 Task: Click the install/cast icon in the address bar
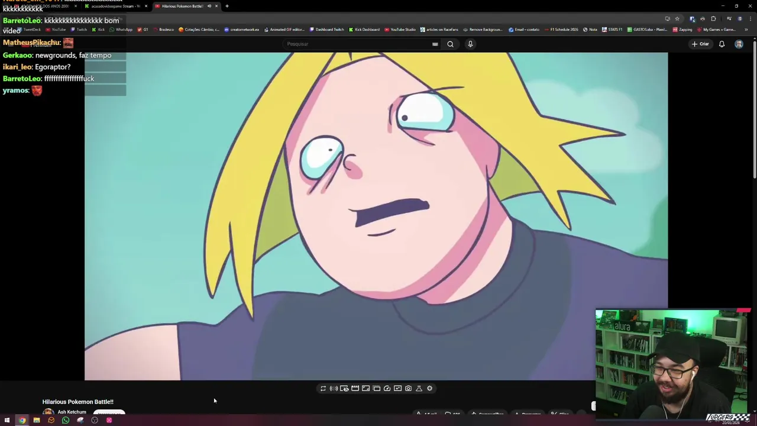pyautogui.click(x=667, y=18)
